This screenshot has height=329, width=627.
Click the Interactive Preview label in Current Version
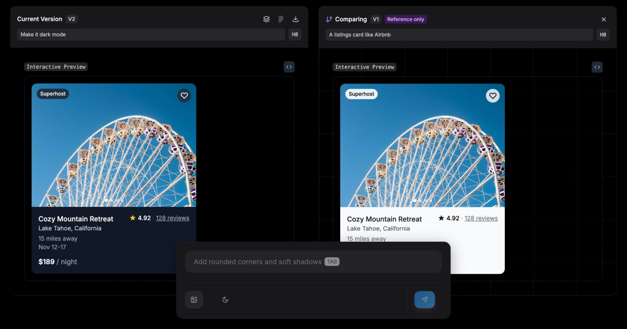tap(55, 67)
